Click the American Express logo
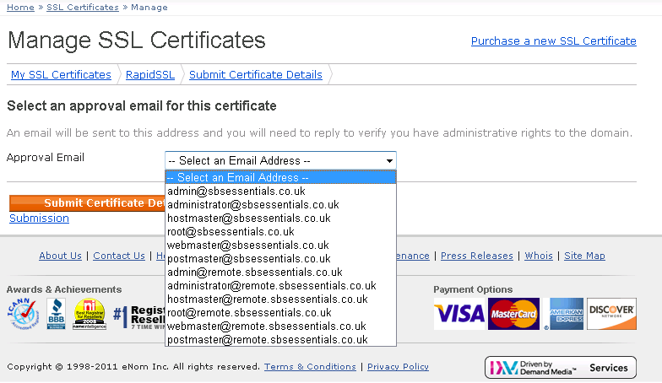 click(x=567, y=314)
